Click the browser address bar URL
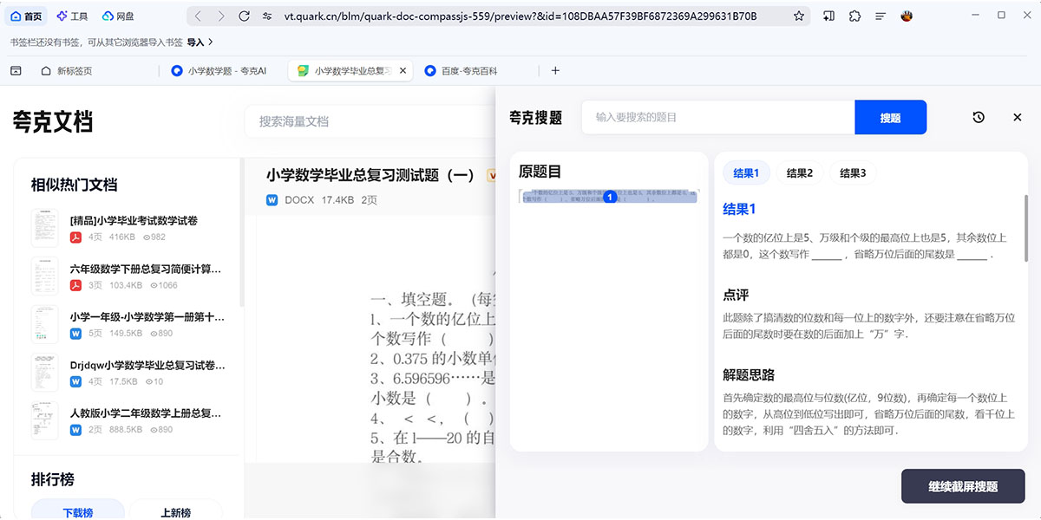 coord(520,16)
